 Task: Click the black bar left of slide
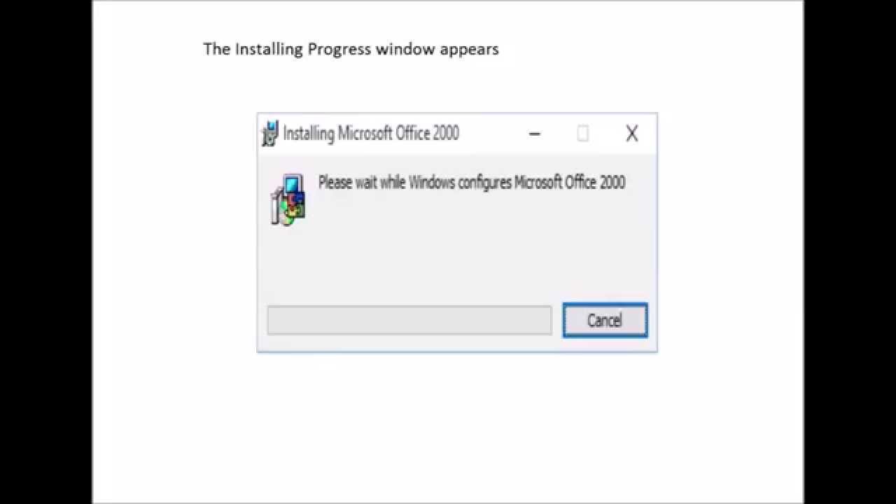tap(45, 252)
